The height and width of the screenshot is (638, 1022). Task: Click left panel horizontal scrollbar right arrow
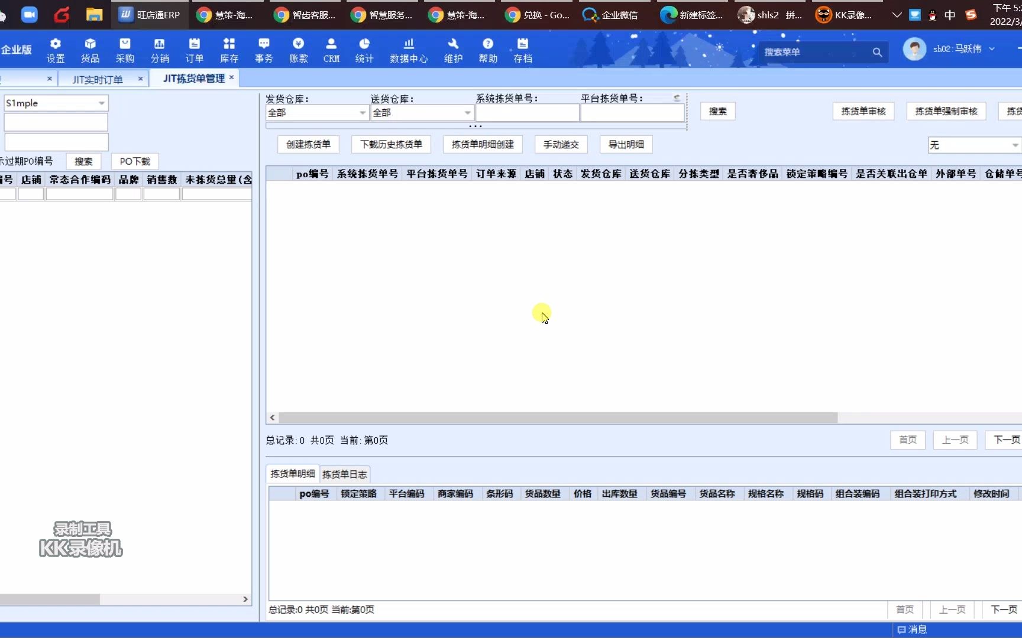[x=245, y=599]
